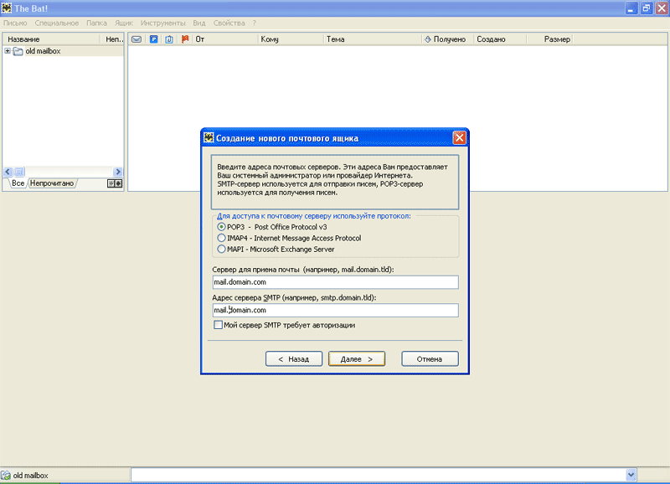Choose MAPI Microsoft Exchange Server protocol
This screenshot has width=670, height=484.
[221, 249]
